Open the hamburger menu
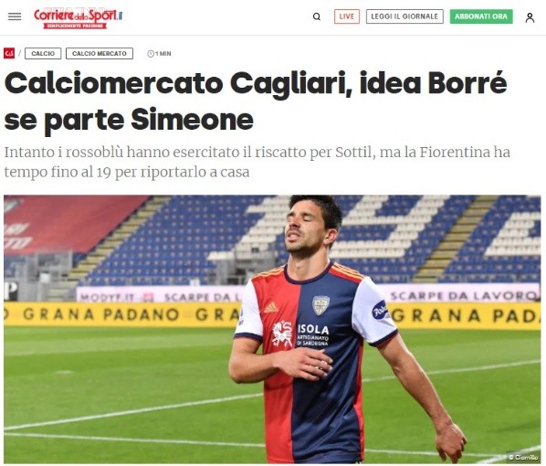 tap(15, 16)
